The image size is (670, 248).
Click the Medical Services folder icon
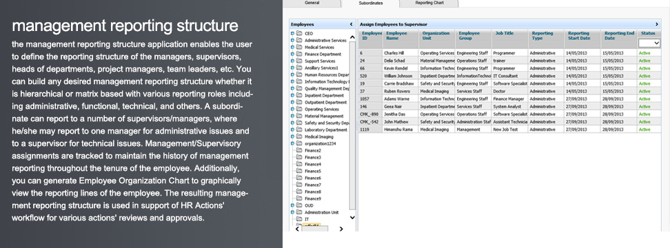(x=299, y=47)
